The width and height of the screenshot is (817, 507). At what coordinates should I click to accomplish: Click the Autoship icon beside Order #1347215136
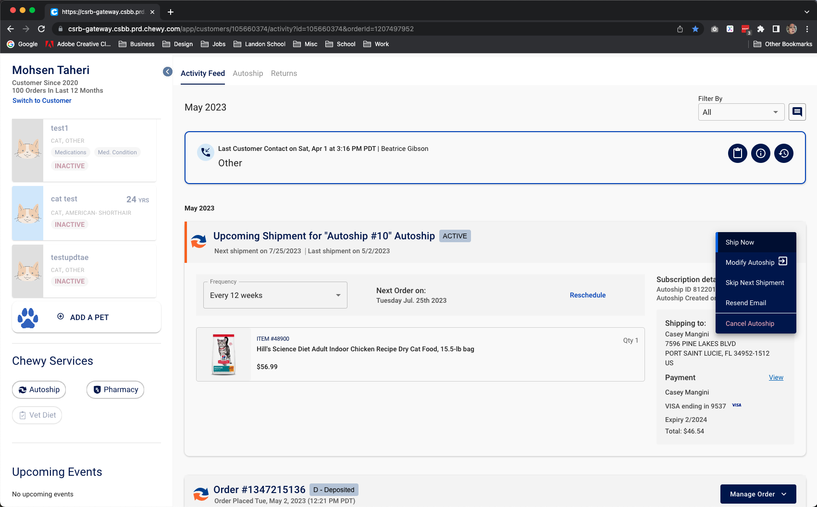pos(201,494)
